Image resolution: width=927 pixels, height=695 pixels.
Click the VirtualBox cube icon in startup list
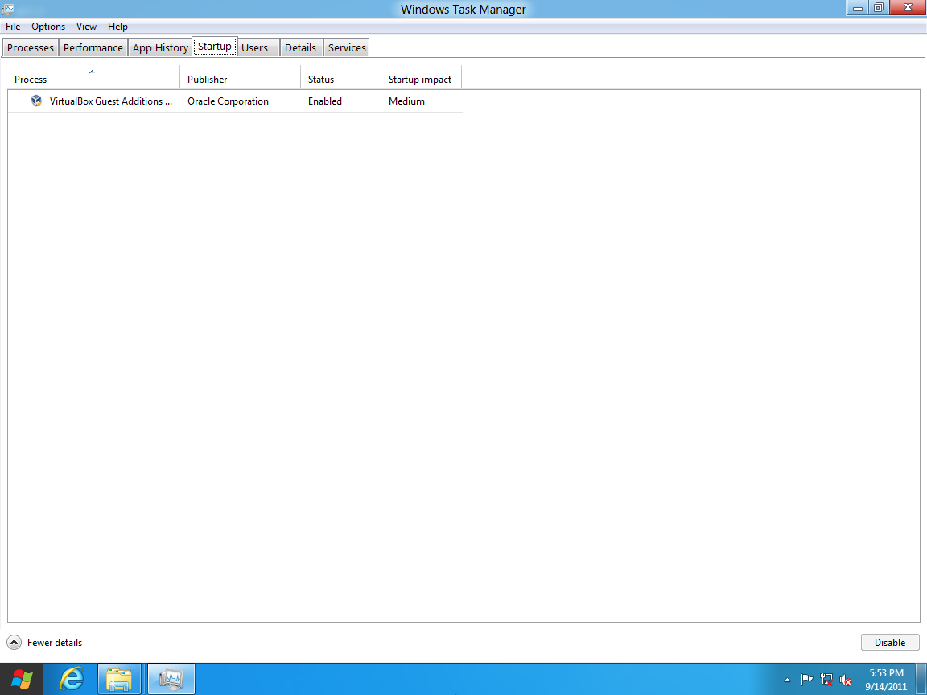(37, 101)
